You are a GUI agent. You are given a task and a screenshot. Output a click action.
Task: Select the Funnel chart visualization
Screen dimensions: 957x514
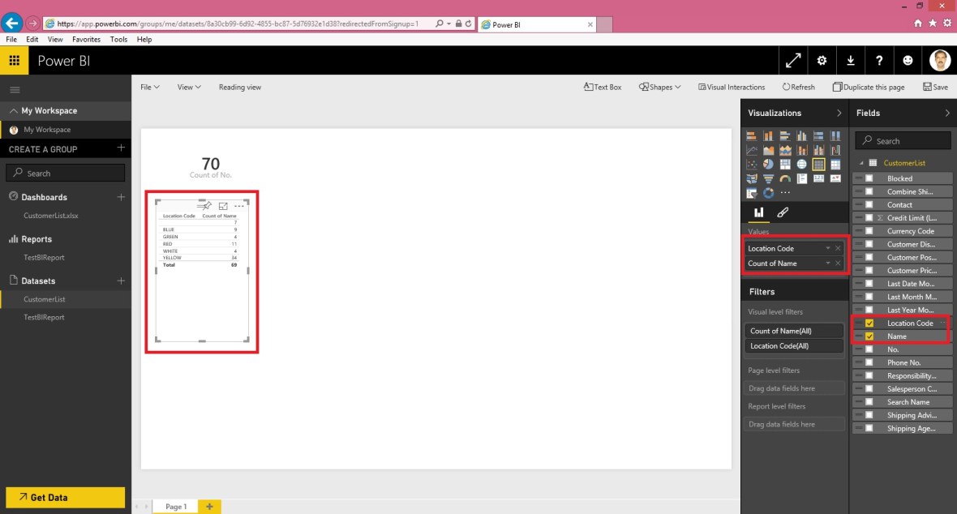click(768, 178)
